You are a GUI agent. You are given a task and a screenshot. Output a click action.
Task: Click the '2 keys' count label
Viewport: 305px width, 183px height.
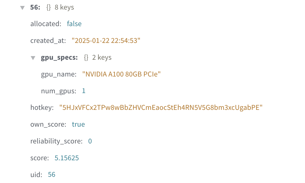(102, 57)
